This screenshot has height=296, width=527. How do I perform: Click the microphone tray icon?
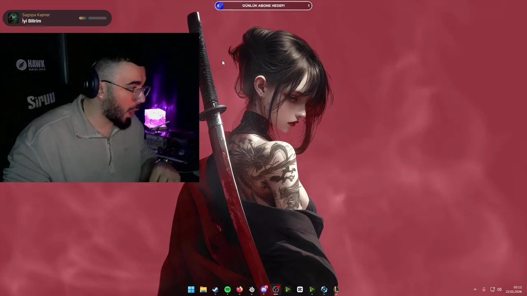(x=484, y=289)
